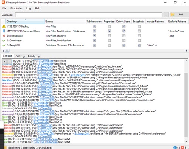The width and height of the screenshot is (189, 149).
Task: Switch to the Grid Log tab
Action: 20,56
